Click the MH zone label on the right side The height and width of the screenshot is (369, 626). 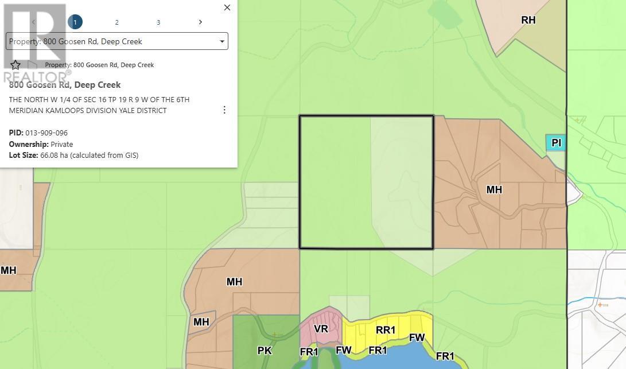[493, 189]
